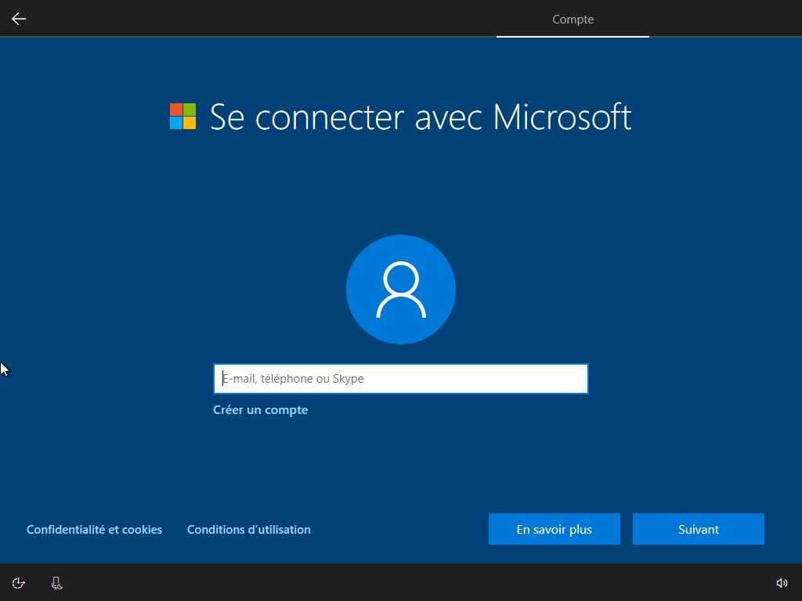This screenshot has width=802, height=601.
Task: Select the Compte tab
Action: tap(573, 20)
